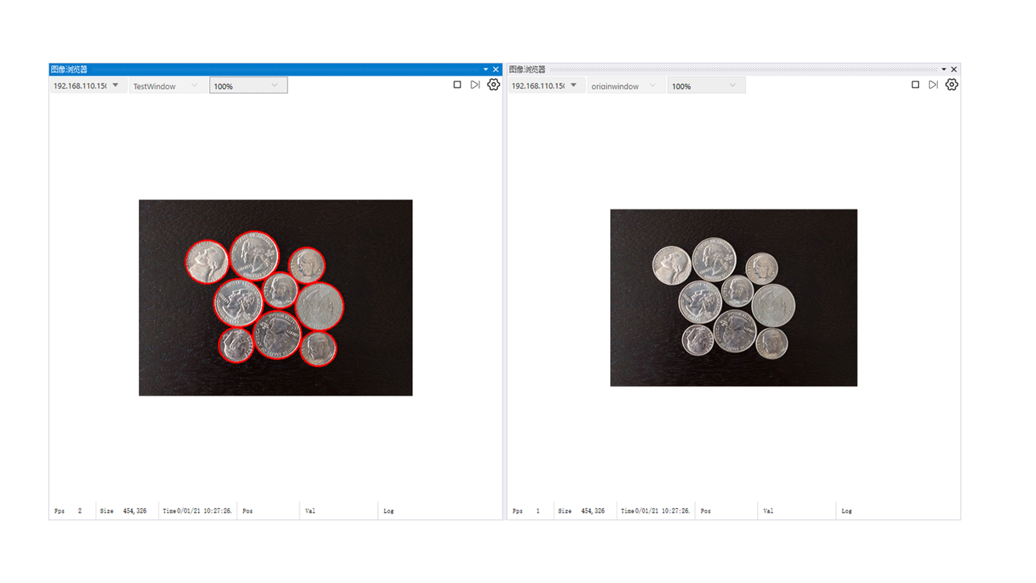Screen dimensions: 1036x583
Task: Click the red-circled coins image
Action: click(275, 297)
